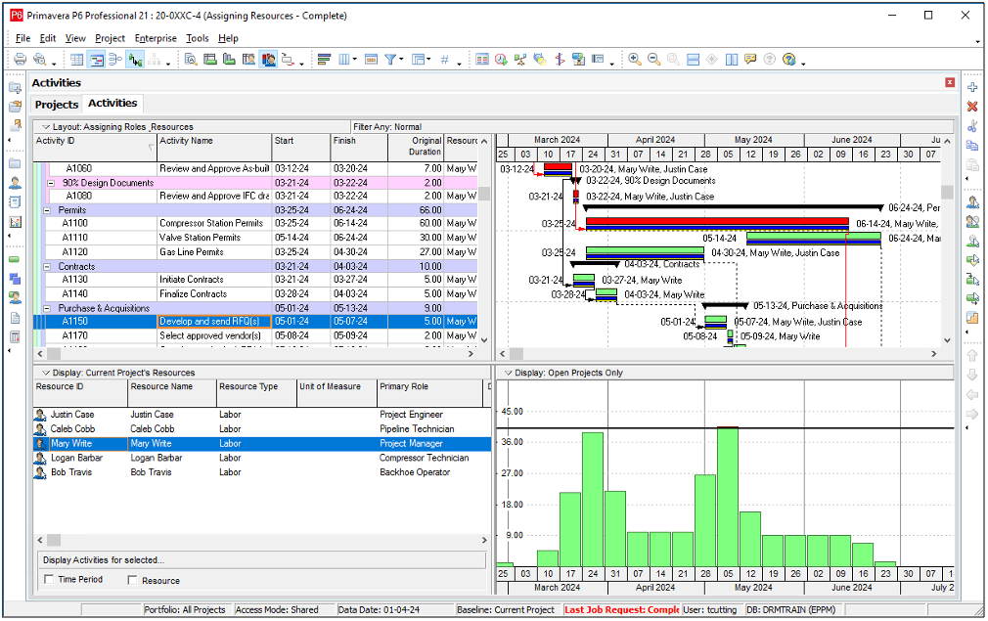The image size is (988, 621).
Task: Click the Filter funnel icon
Action: click(x=390, y=60)
